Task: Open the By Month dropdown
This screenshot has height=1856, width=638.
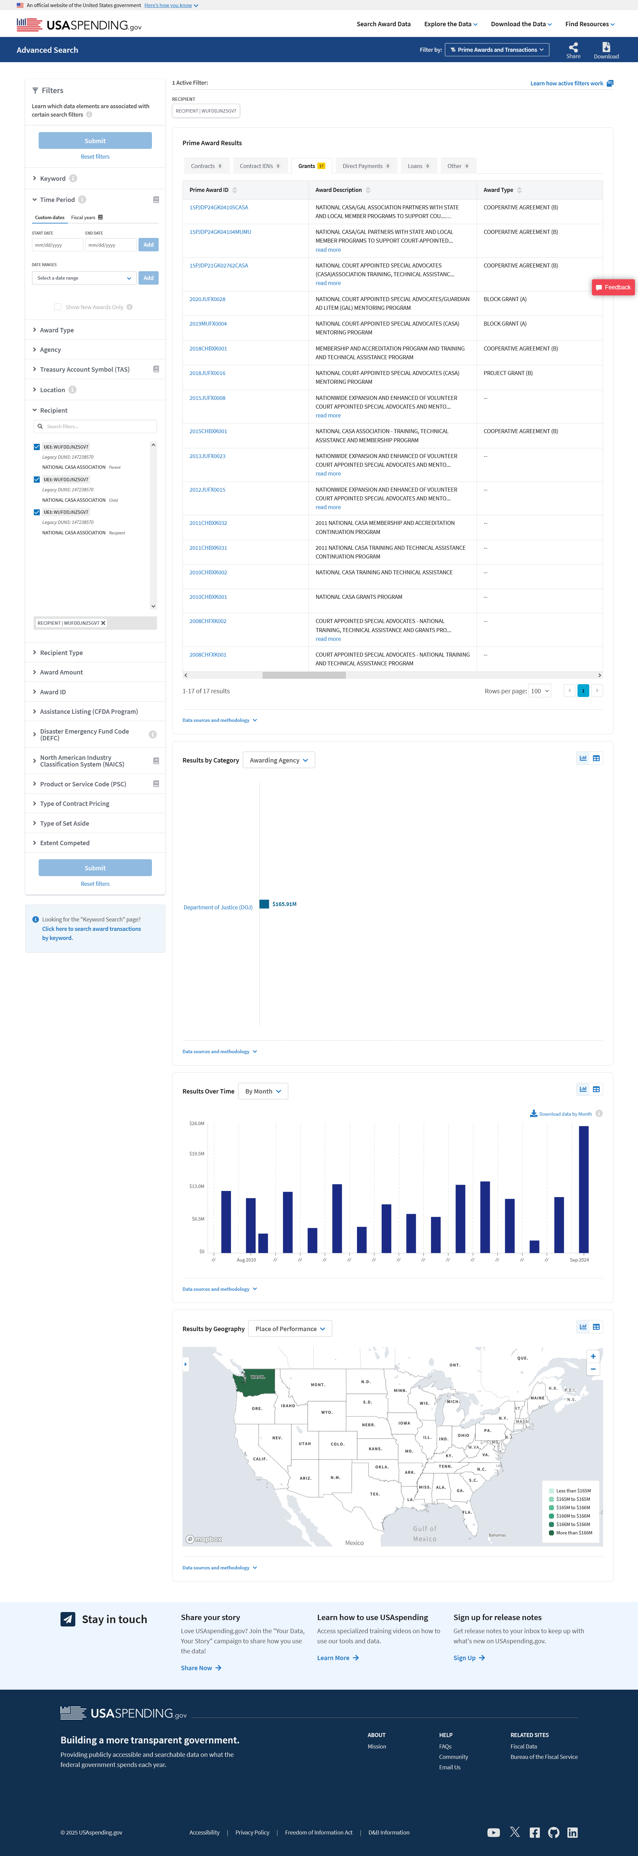Action: (263, 1091)
